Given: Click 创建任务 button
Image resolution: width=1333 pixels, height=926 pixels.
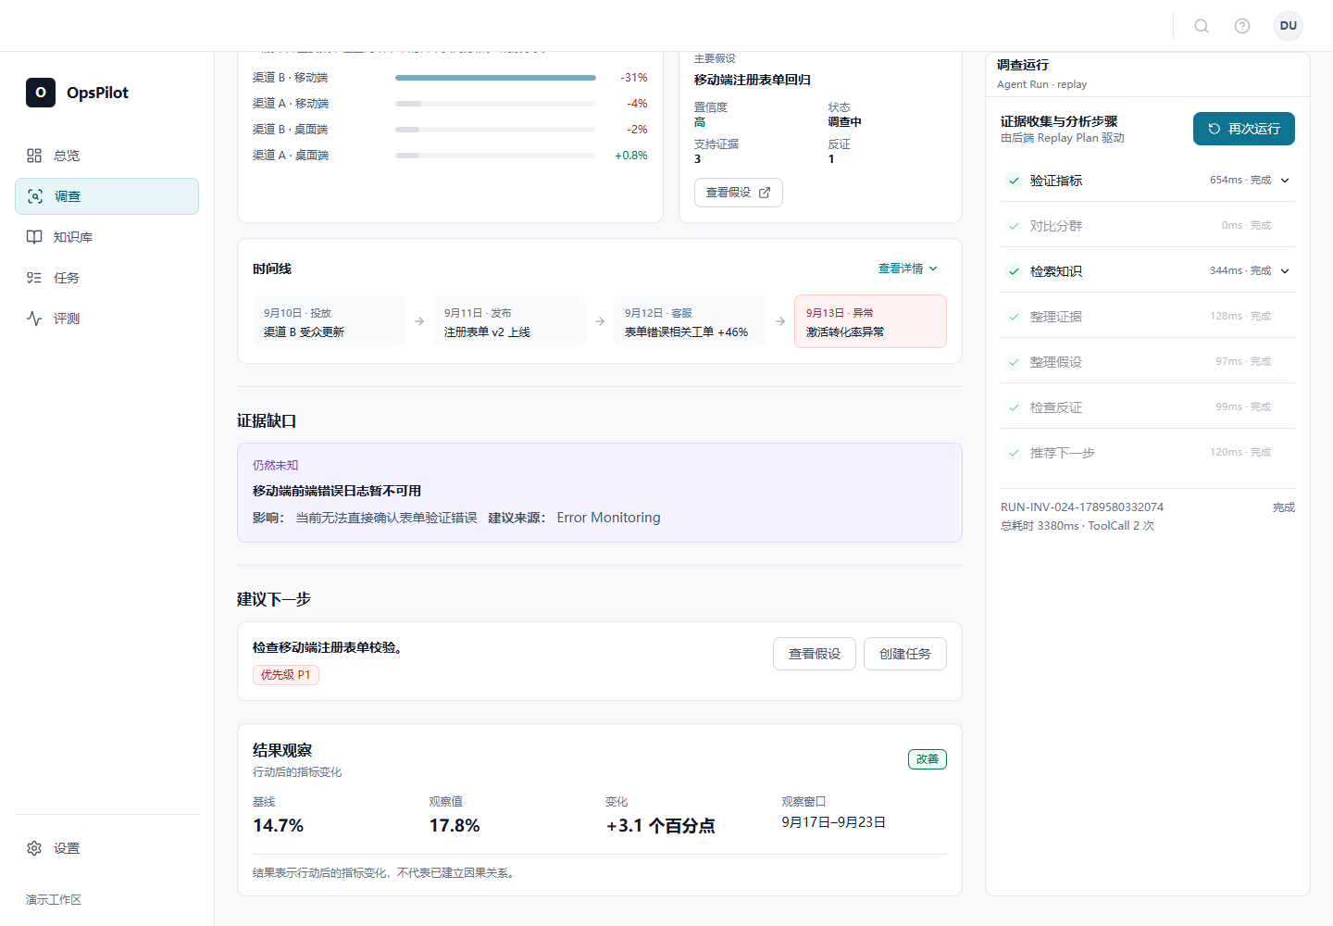Looking at the screenshot, I should [904, 654].
